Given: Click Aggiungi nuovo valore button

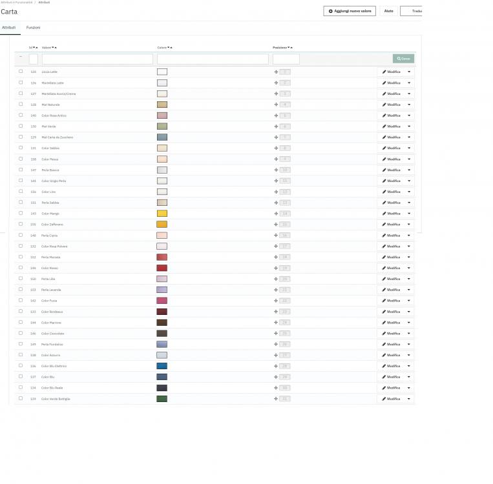Looking at the screenshot, I should click(350, 11).
